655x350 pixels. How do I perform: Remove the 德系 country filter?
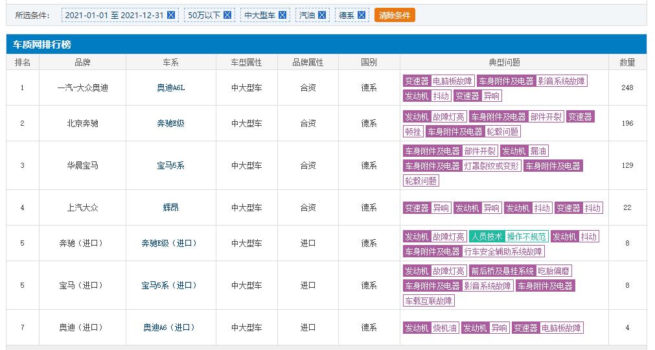[x=362, y=15]
